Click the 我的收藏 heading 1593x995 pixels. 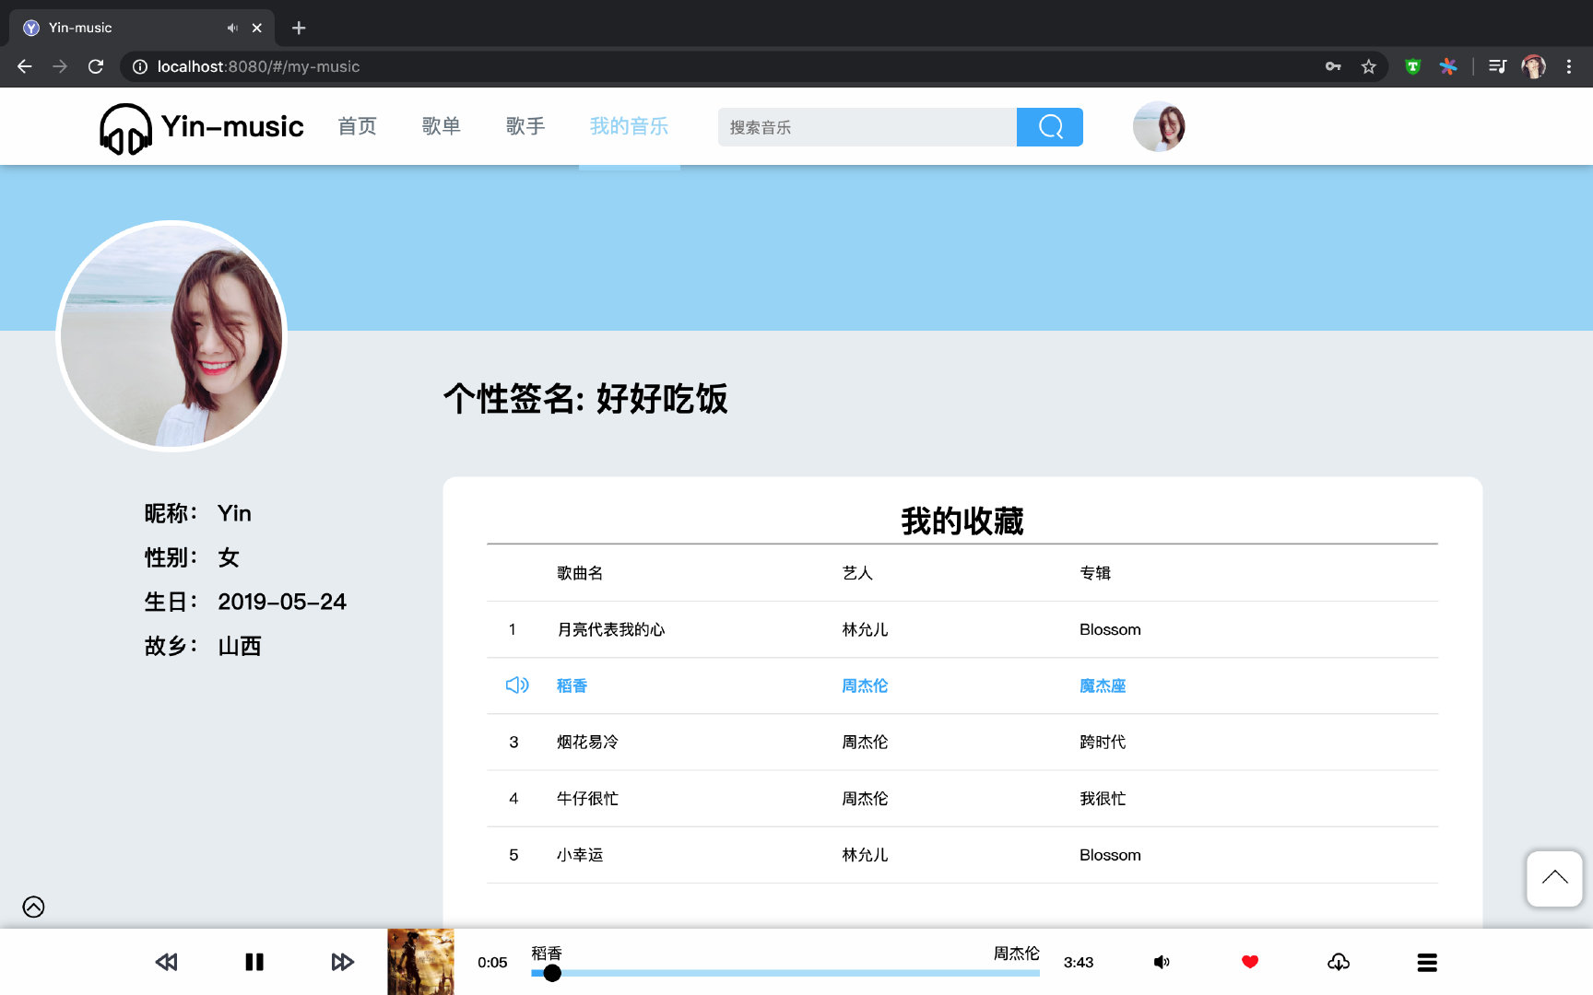click(x=962, y=521)
